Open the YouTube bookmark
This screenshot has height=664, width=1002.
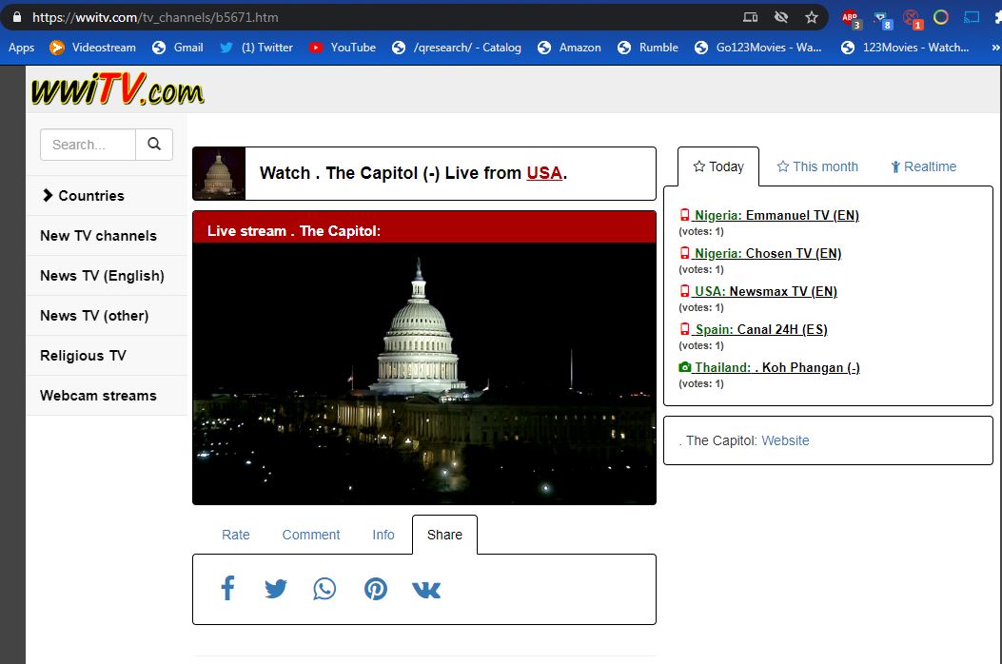click(343, 48)
